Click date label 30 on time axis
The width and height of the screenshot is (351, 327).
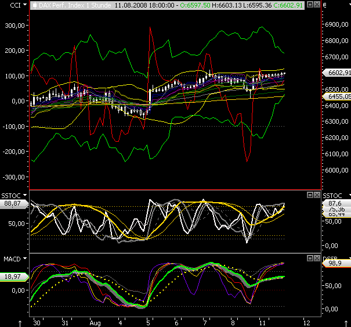pyautogui.click(x=37, y=323)
